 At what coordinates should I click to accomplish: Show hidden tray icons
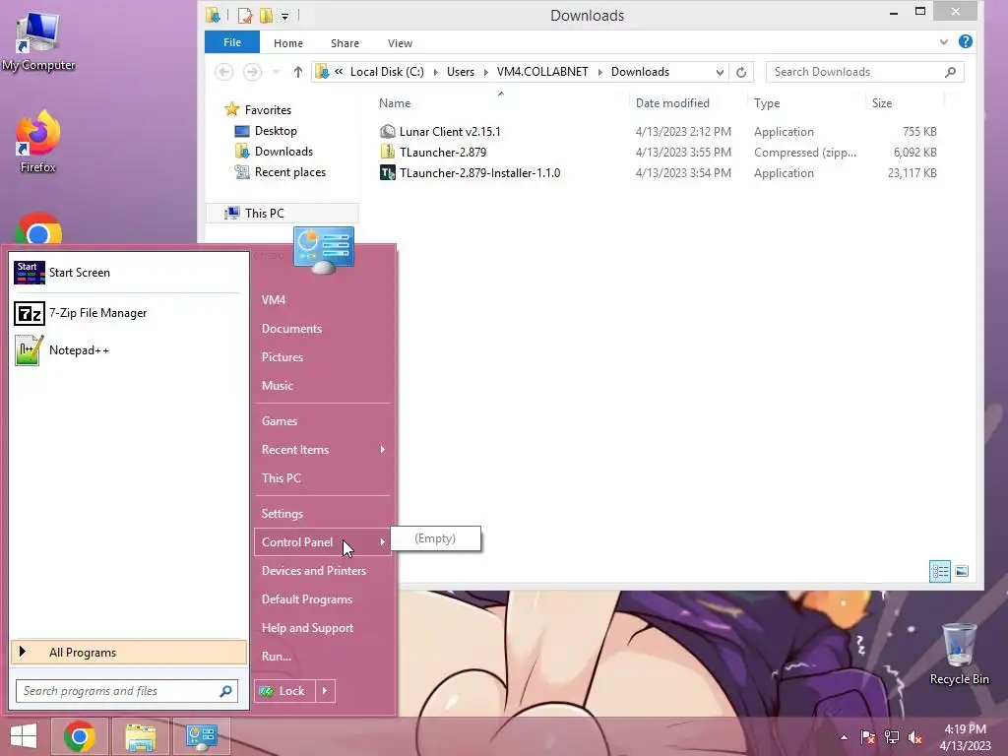tap(844, 737)
